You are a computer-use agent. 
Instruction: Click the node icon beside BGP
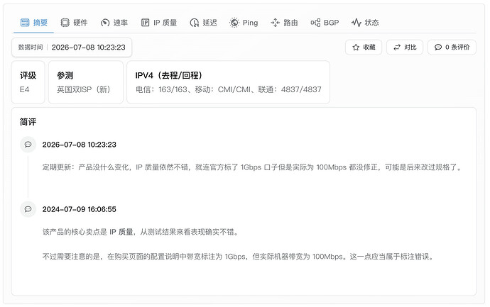point(315,23)
